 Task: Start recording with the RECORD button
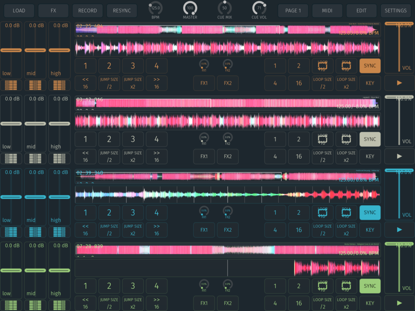88,11
